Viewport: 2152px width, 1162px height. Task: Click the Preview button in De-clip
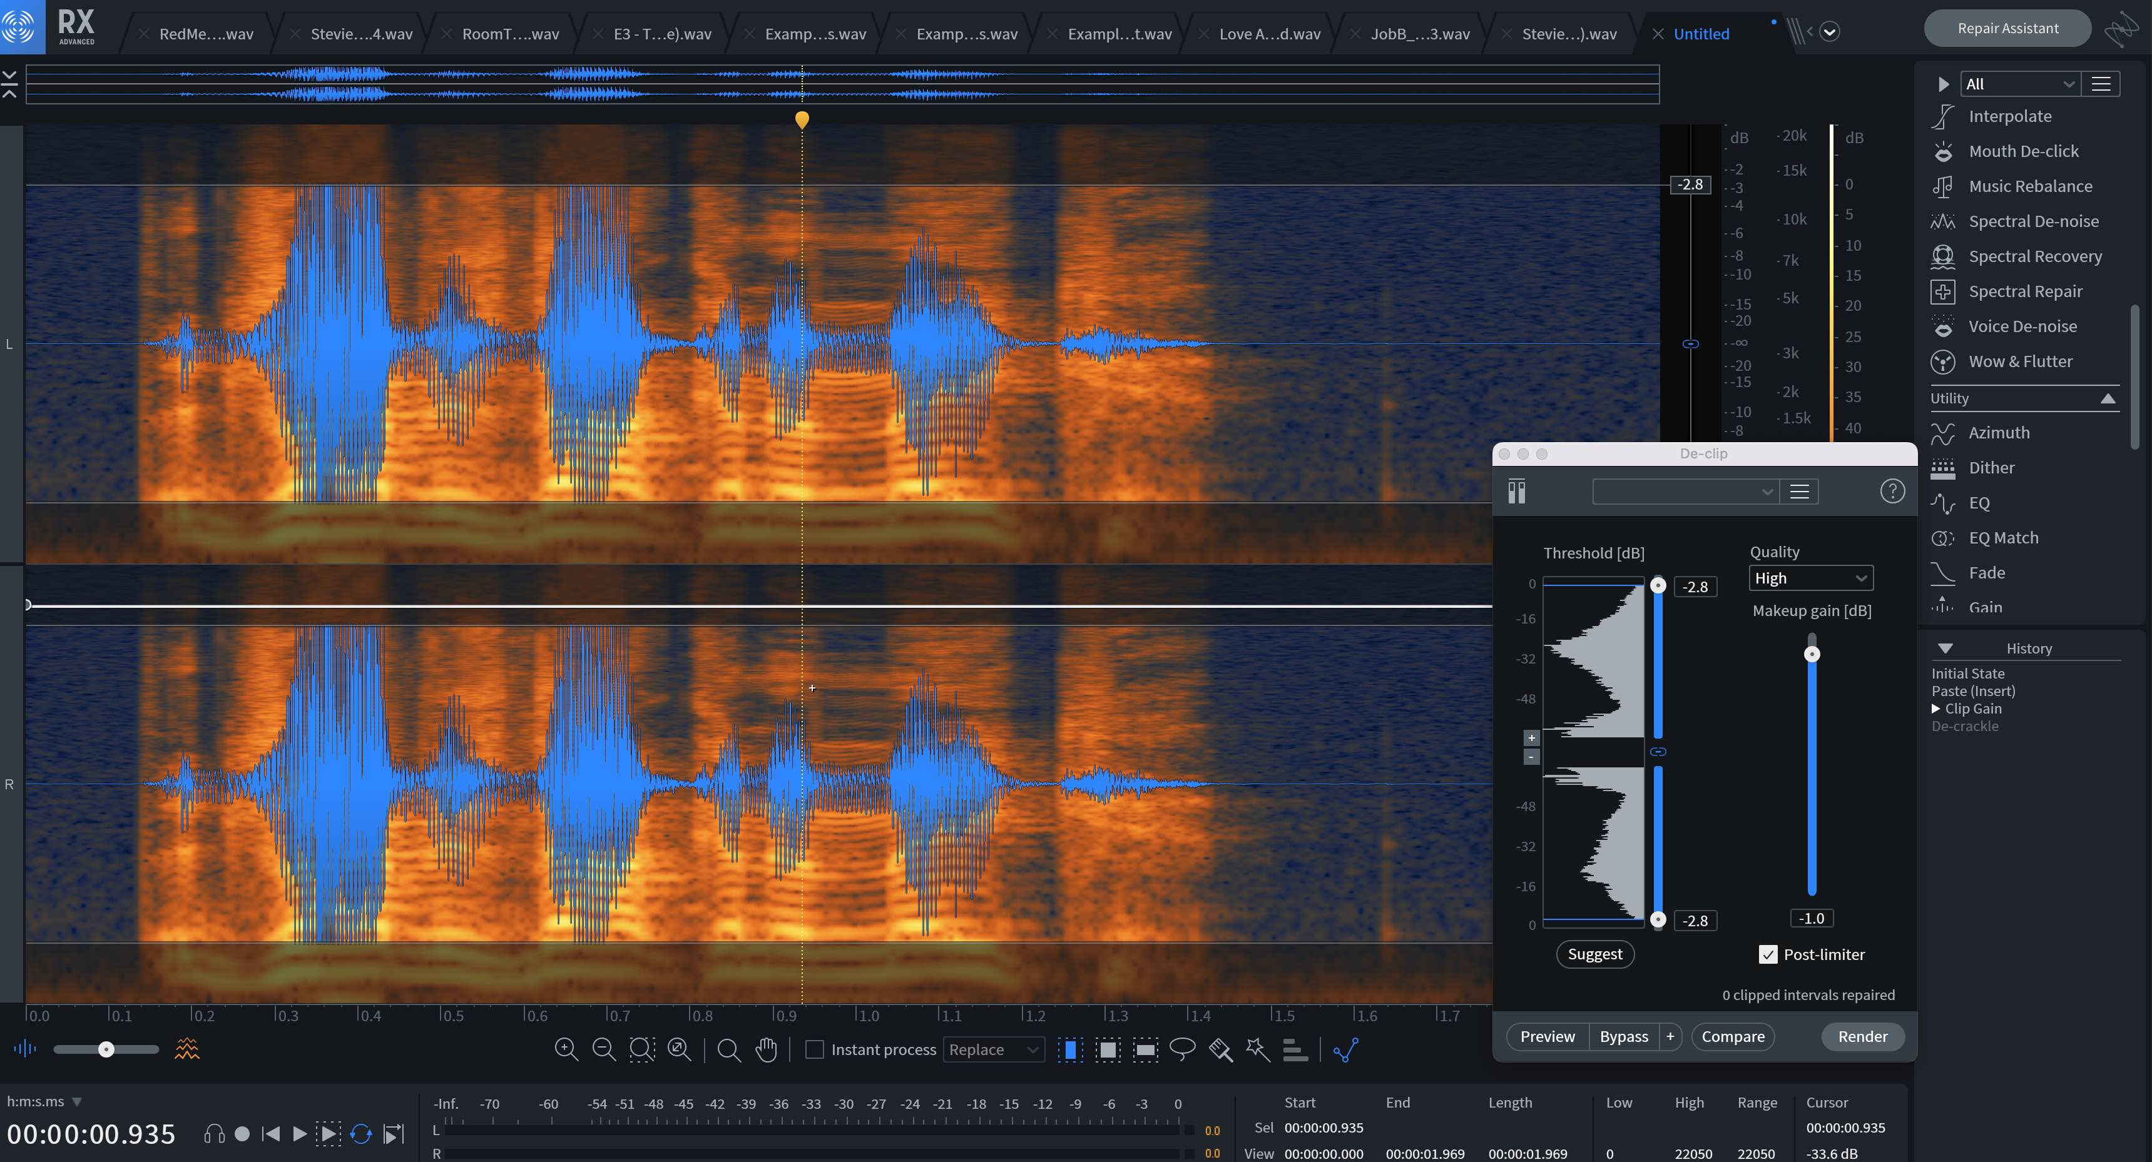(x=1547, y=1037)
